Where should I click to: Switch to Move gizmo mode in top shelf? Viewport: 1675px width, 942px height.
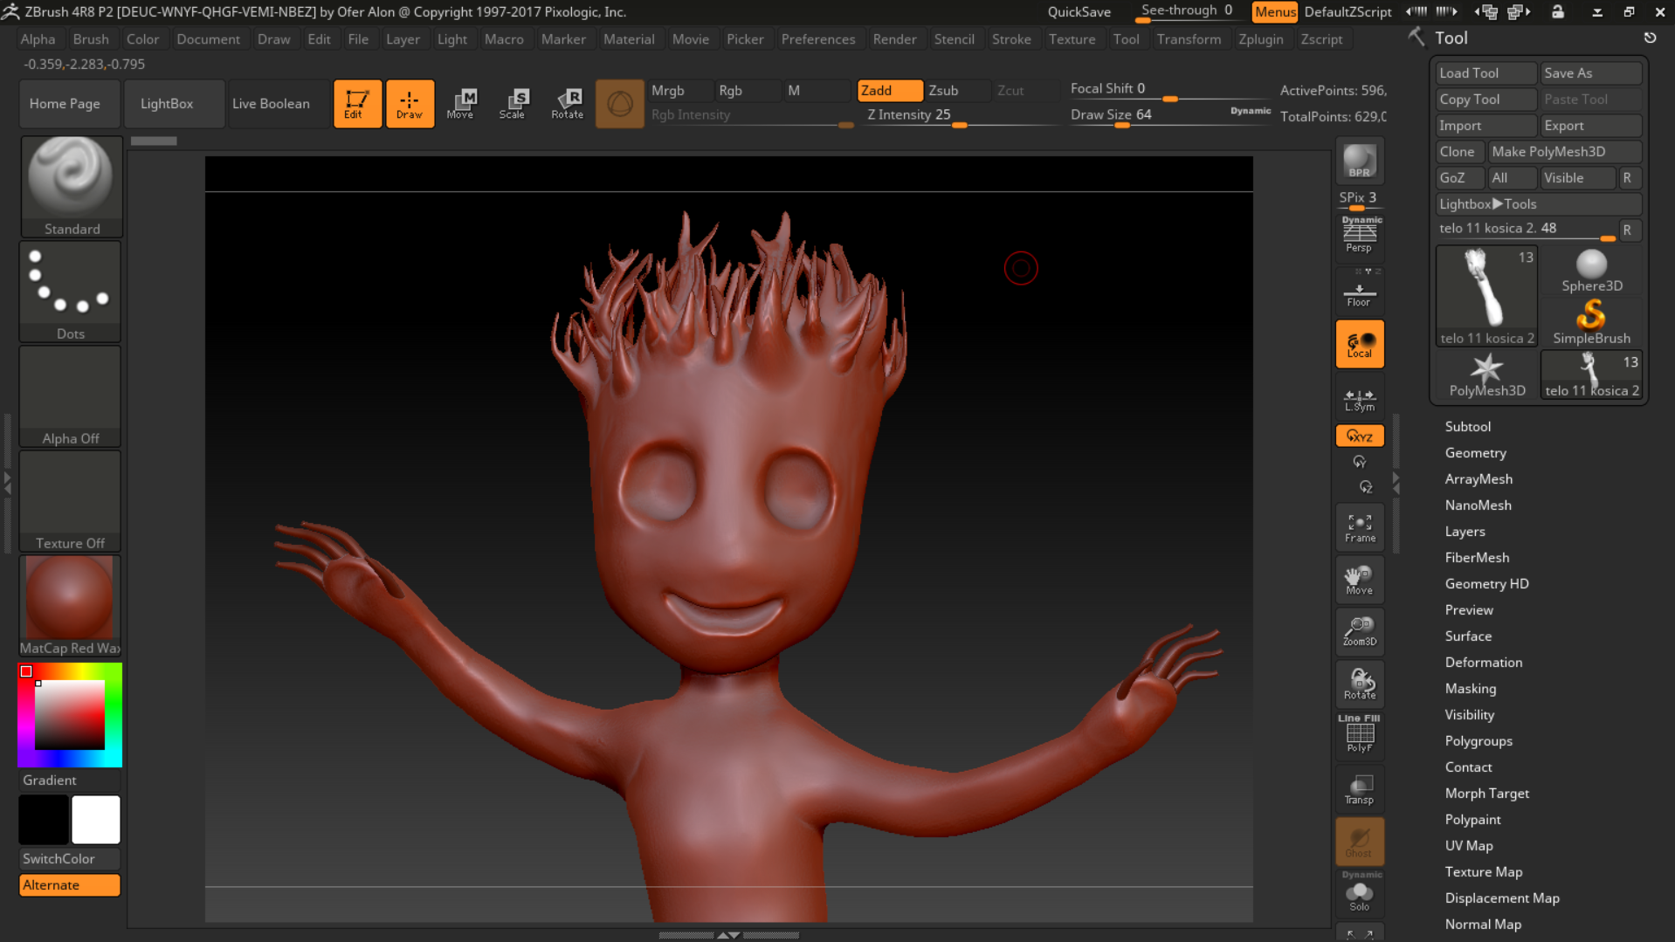pyautogui.click(x=460, y=104)
